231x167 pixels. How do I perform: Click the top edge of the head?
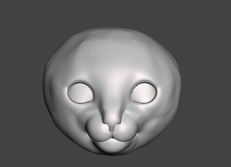pos(111,29)
